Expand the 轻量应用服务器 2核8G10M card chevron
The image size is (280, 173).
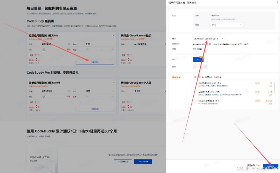coord(113,83)
